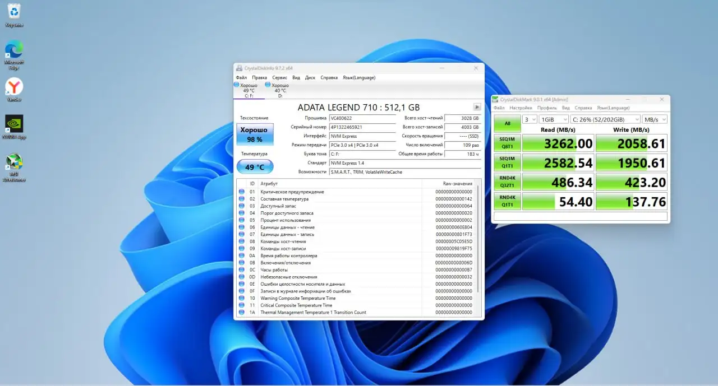Click the 137.76 random write result
718x386 pixels.
tap(632, 202)
